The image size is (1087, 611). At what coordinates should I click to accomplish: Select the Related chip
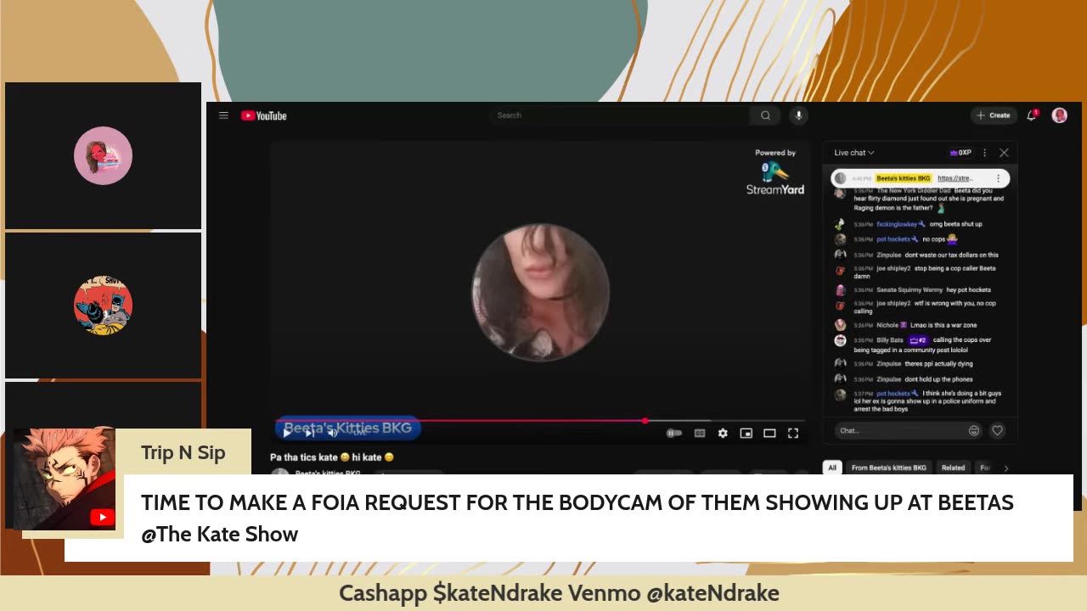pos(953,468)
